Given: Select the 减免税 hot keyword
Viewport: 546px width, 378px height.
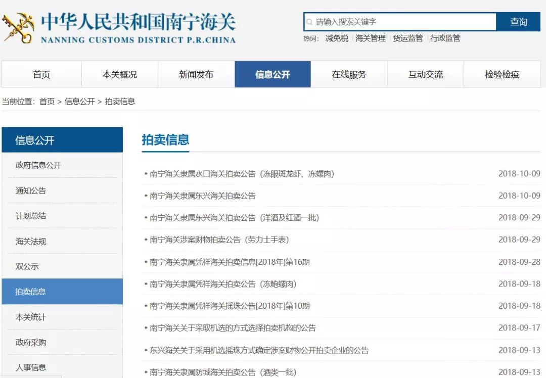Looking at the screenshot, I should click(x=337, y=38).
